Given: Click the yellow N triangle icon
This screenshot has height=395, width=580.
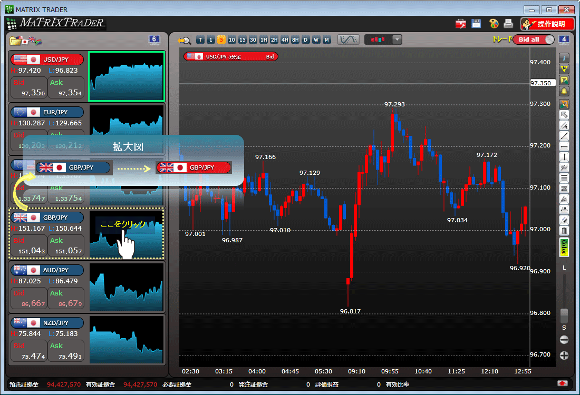Looking at the screenshot, I should click(564, 68).
